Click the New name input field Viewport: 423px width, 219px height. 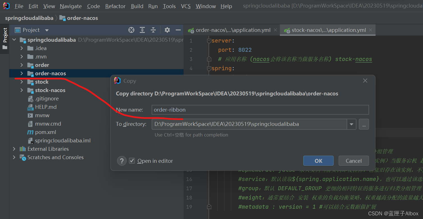click(x=260, y=110)
